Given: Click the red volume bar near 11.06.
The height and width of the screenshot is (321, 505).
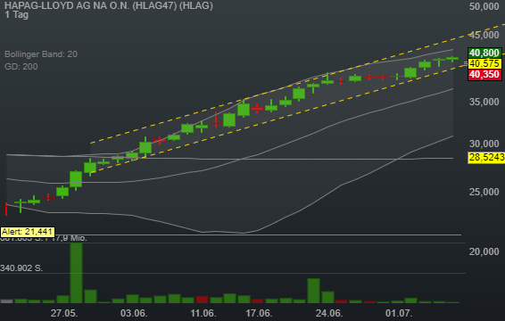Looking at the screenshot, I should point(202,300).
